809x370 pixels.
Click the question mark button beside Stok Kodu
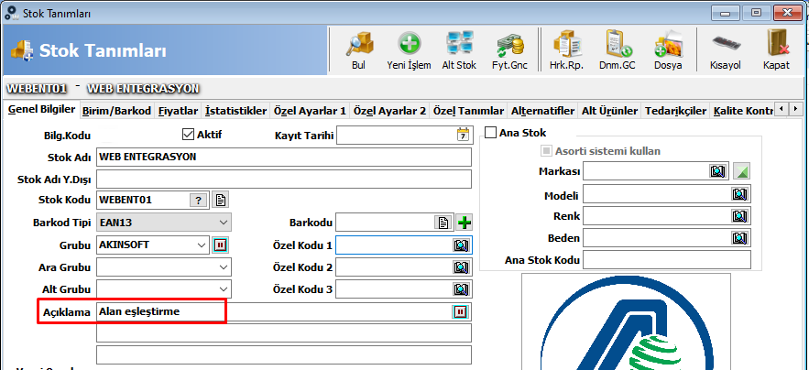(198, 201)
